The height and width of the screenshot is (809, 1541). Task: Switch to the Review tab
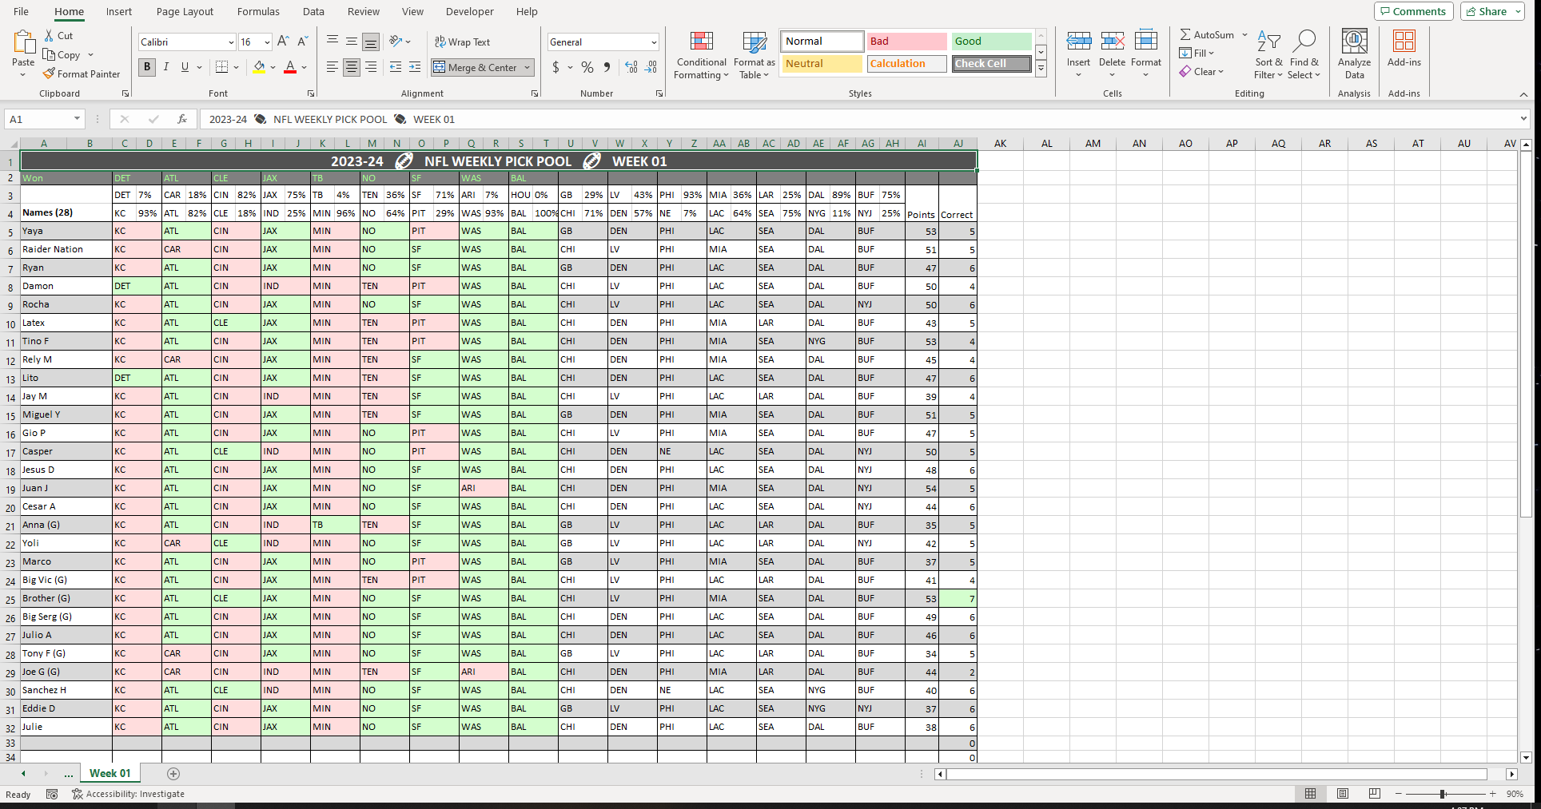[x=364, y=11]
